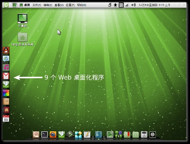Image resolution: width=190 pixels, height=144 pixels.
Task: Launch the spiral shell app in dock
Action: pos(36,135)
